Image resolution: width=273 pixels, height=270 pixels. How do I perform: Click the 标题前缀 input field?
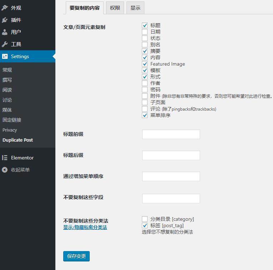coord(171,134)
